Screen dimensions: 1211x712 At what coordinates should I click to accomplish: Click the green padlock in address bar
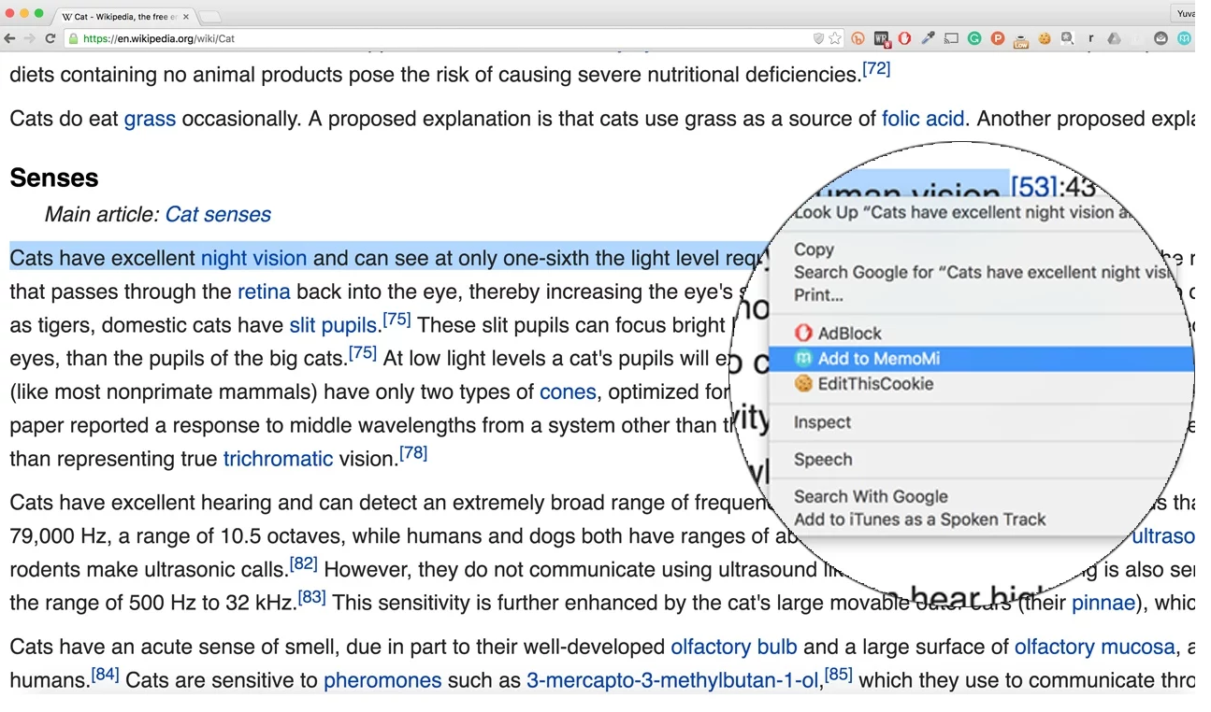click(x=73, y=38)
